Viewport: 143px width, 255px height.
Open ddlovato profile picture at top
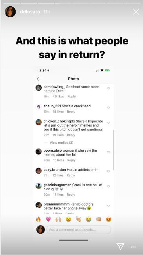pos(10,12)
